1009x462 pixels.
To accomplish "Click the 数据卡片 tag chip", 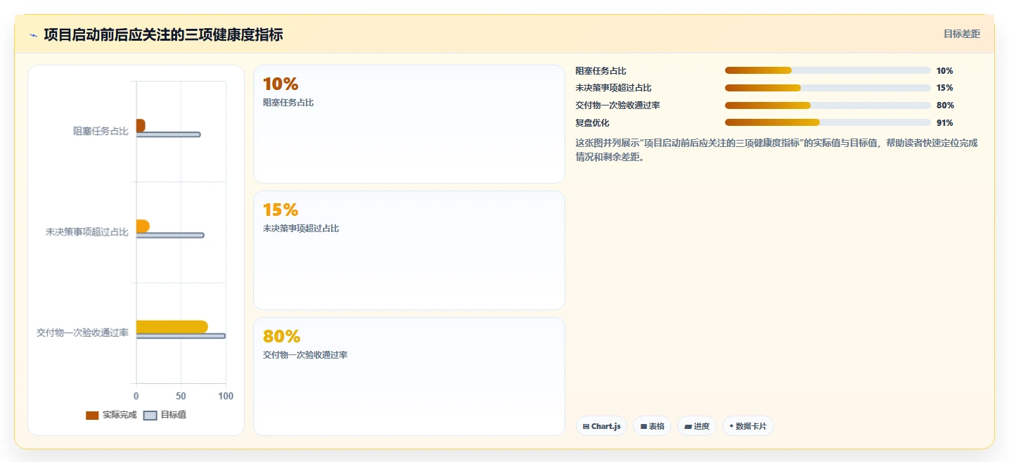I will (748, 426).
